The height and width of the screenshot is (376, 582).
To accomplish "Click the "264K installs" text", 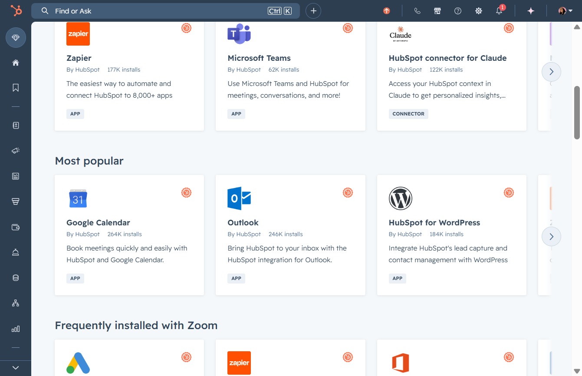I will point(125,234).
